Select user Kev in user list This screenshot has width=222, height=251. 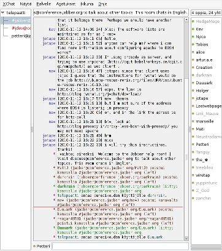pos(199,29)
